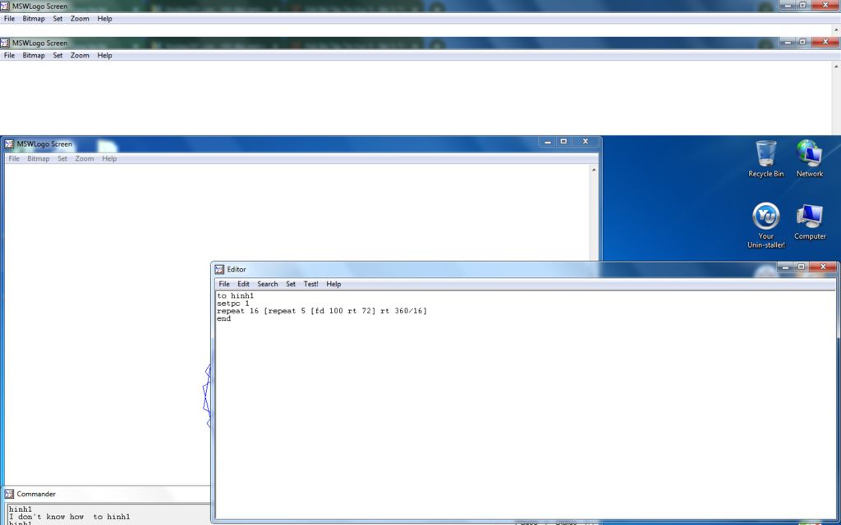
Task: Click grayed Set menu in inactive MSWLogo window
Action: pos(62,158)
